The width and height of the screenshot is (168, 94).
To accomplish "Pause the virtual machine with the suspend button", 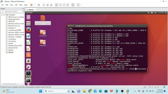I will [x=31, y=5].
